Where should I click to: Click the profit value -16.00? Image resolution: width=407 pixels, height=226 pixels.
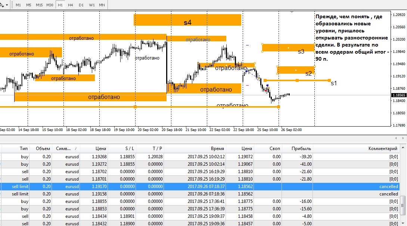click(x=305, y=201)
